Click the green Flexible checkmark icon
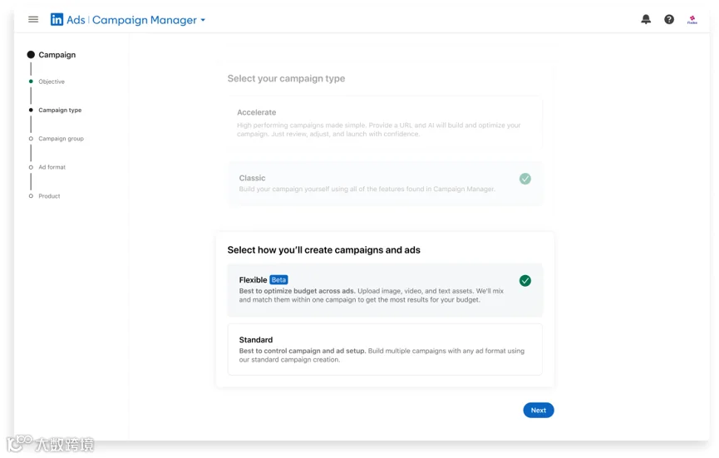Image resolution: width=719 pixels, height=458 pixels. pyautogui.click(x=525, y=281)
